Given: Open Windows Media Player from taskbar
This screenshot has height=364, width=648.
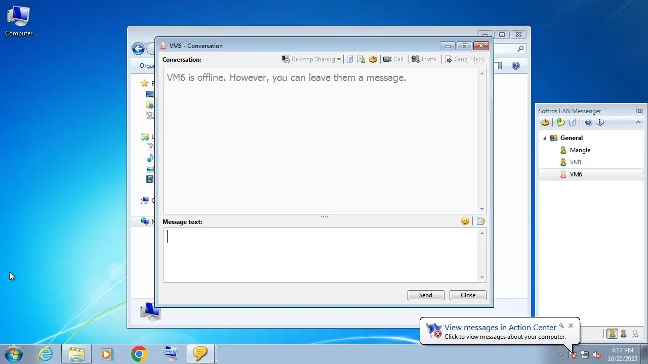Looking at the screenshot, I should [x=107, y=354].
